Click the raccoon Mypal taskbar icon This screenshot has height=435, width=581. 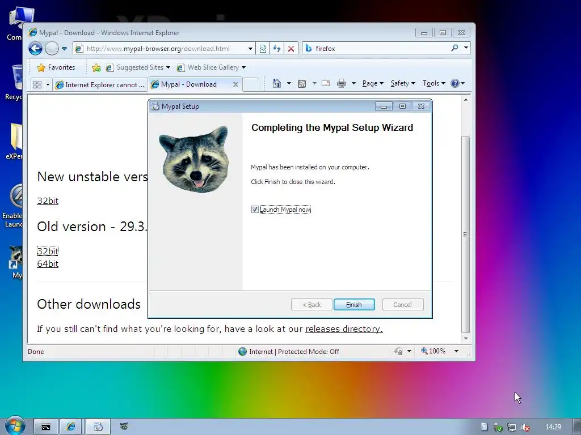tap(124, 427)
